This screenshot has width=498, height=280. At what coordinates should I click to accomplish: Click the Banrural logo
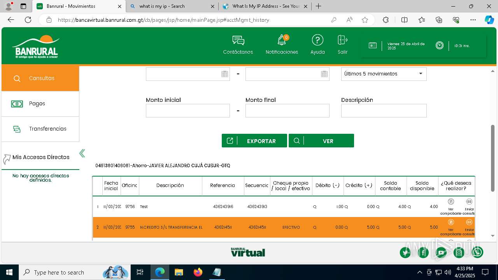click(36, 47)
